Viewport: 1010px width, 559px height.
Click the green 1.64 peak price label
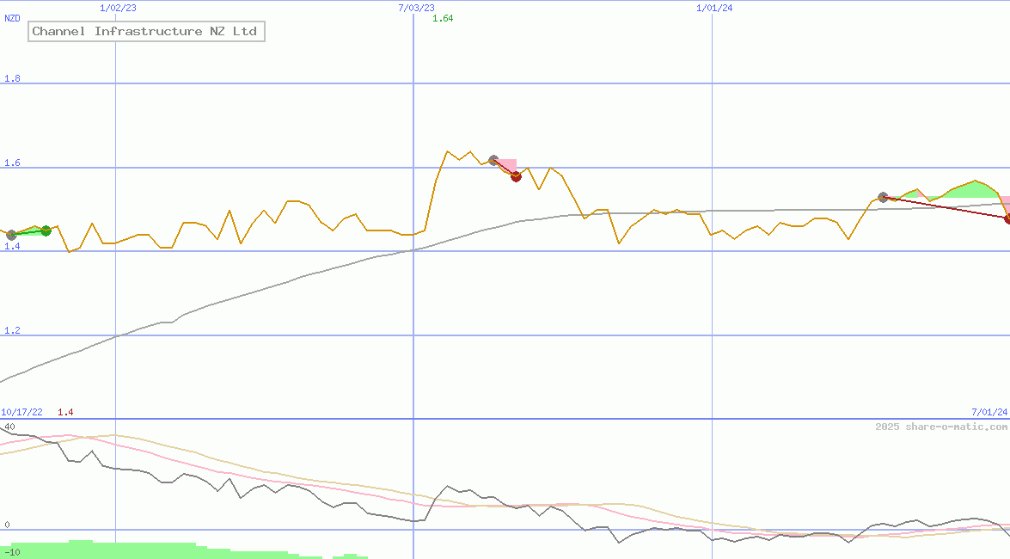[443, 18]
